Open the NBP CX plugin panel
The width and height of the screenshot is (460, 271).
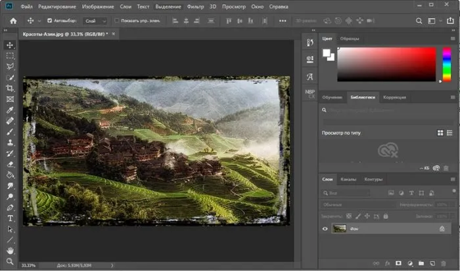tap(310, 94)
